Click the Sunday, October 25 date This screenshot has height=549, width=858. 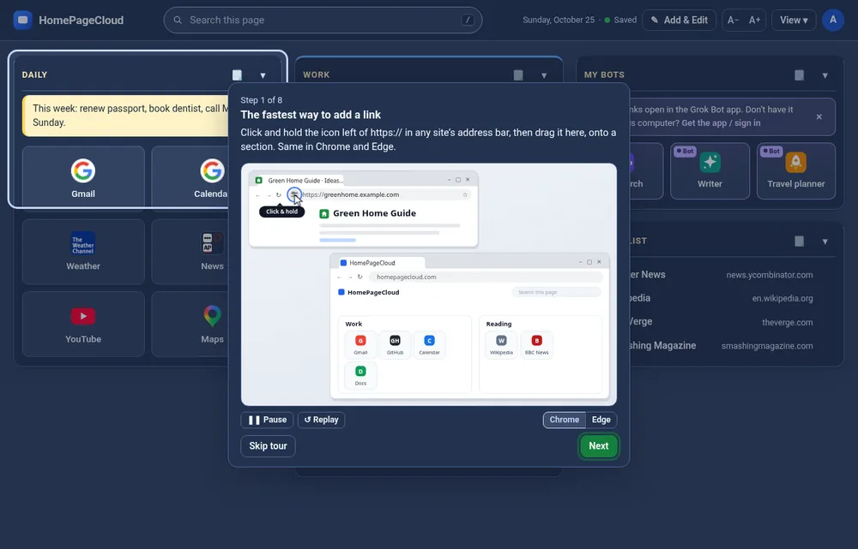[x=559, y=21]
